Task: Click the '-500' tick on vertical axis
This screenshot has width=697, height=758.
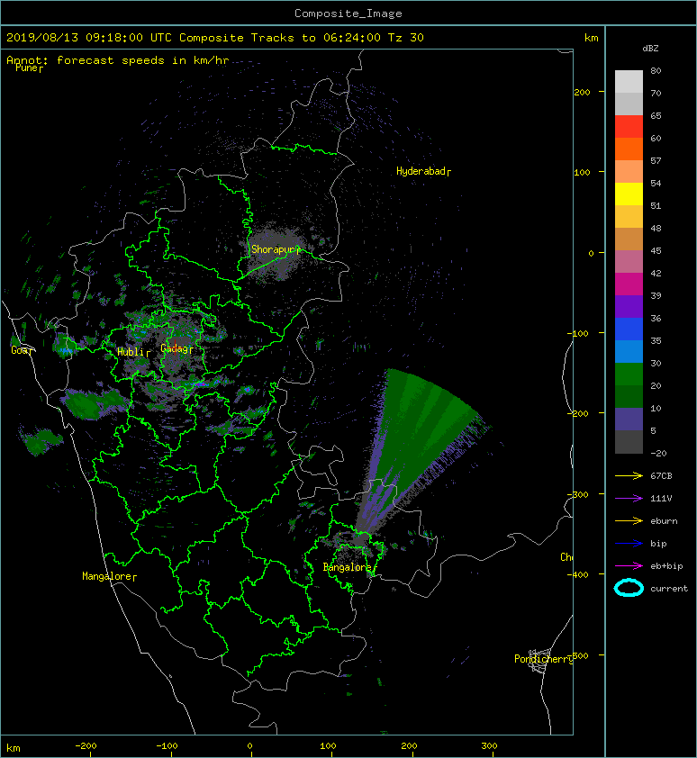Action: [x=577, y=655]
